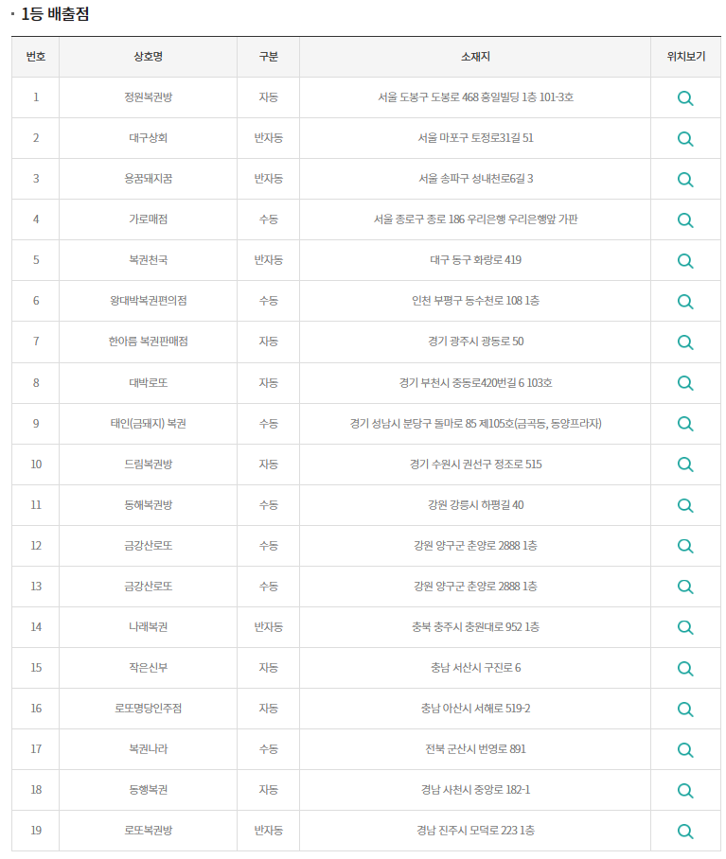Click the 소재지 column header

(475, 57)
